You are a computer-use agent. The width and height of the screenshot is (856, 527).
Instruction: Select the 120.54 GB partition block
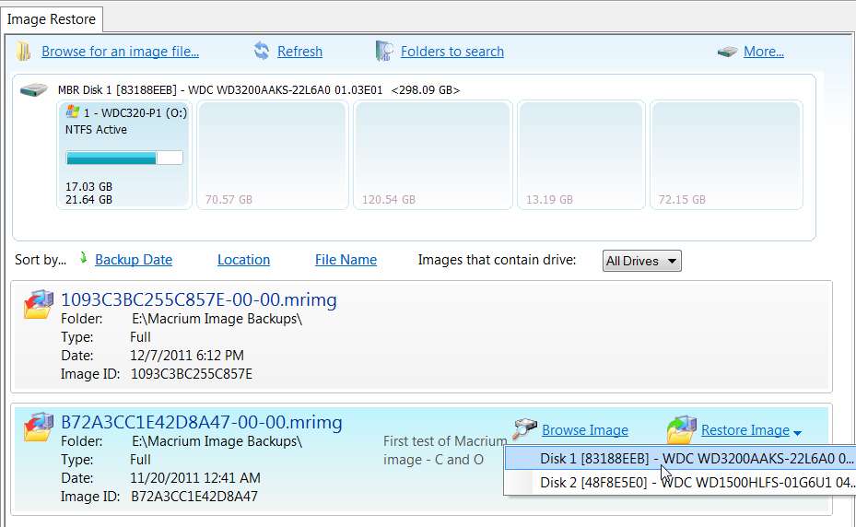click(x=433, y=155)
